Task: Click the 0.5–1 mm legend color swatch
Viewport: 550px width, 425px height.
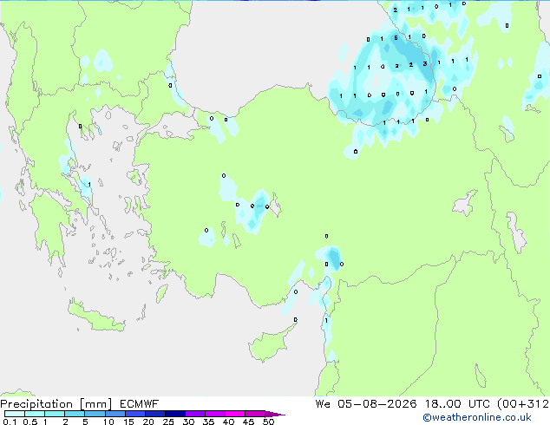Action: 35,414
